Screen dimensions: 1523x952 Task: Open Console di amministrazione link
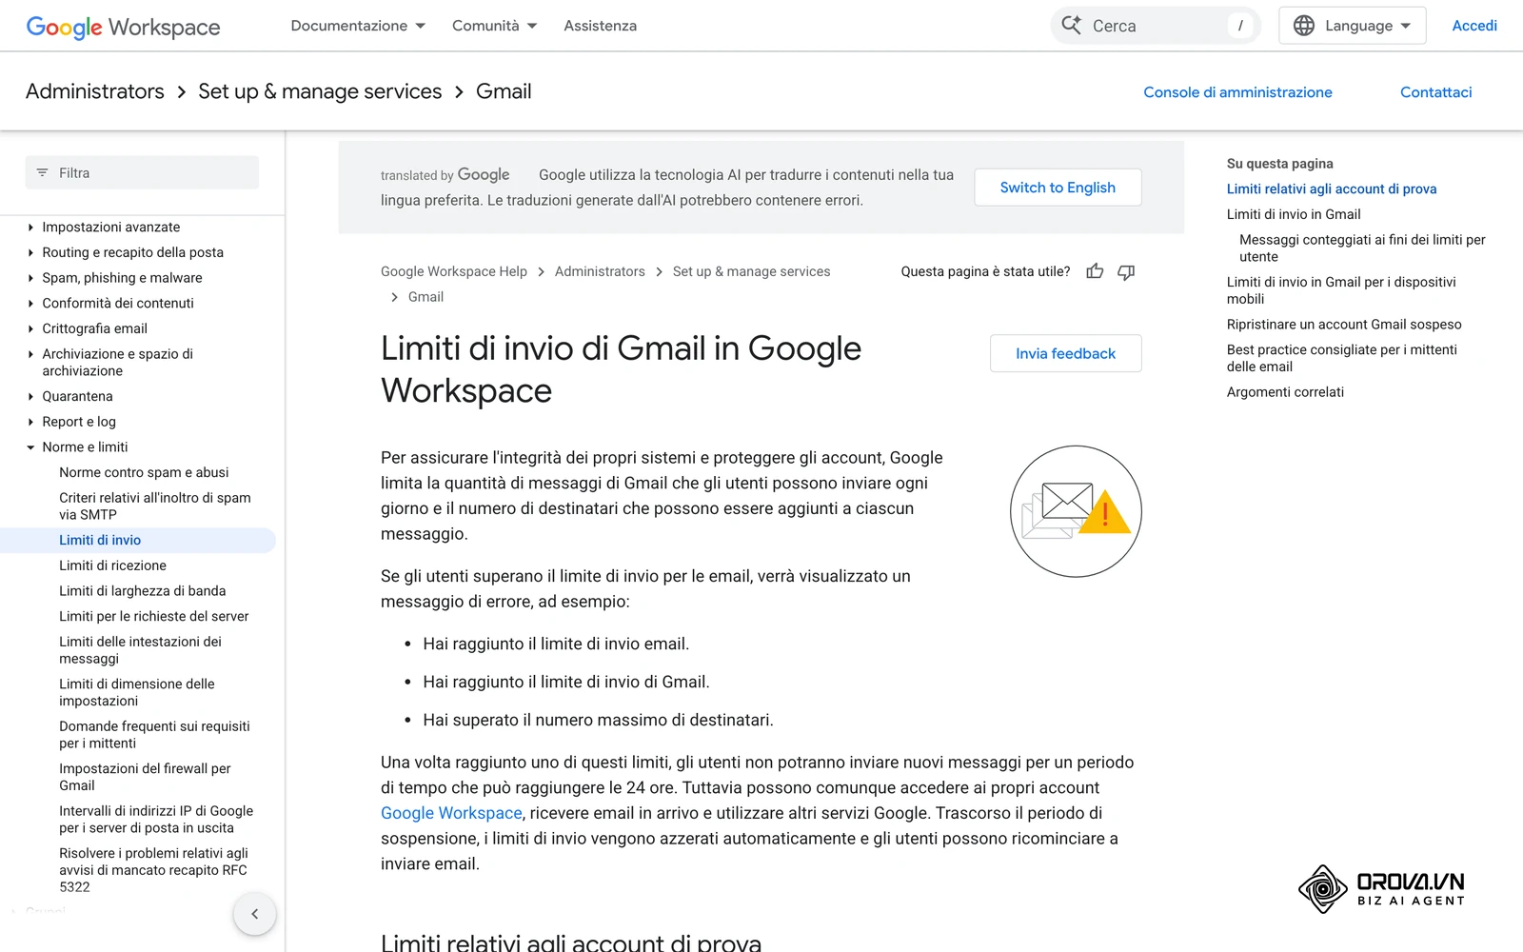tap(1237, 92)
